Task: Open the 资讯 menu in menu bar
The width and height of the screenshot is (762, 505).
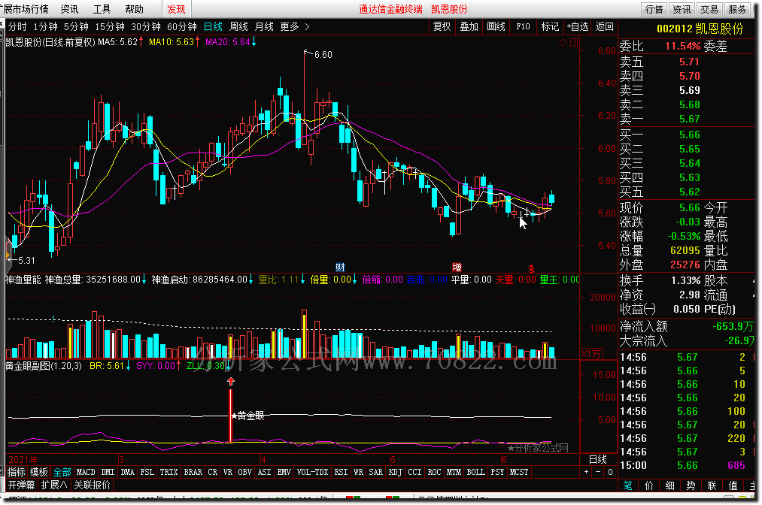Action: (x=69, y=9)
